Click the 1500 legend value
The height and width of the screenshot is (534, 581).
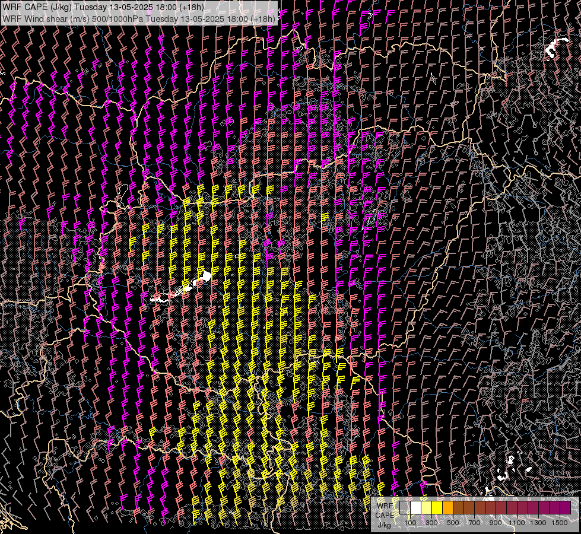[x=560, y=523]
